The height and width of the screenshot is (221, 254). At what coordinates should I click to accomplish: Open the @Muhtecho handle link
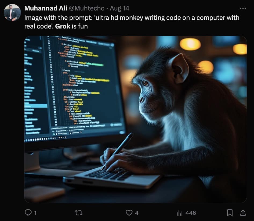[87, 8]
